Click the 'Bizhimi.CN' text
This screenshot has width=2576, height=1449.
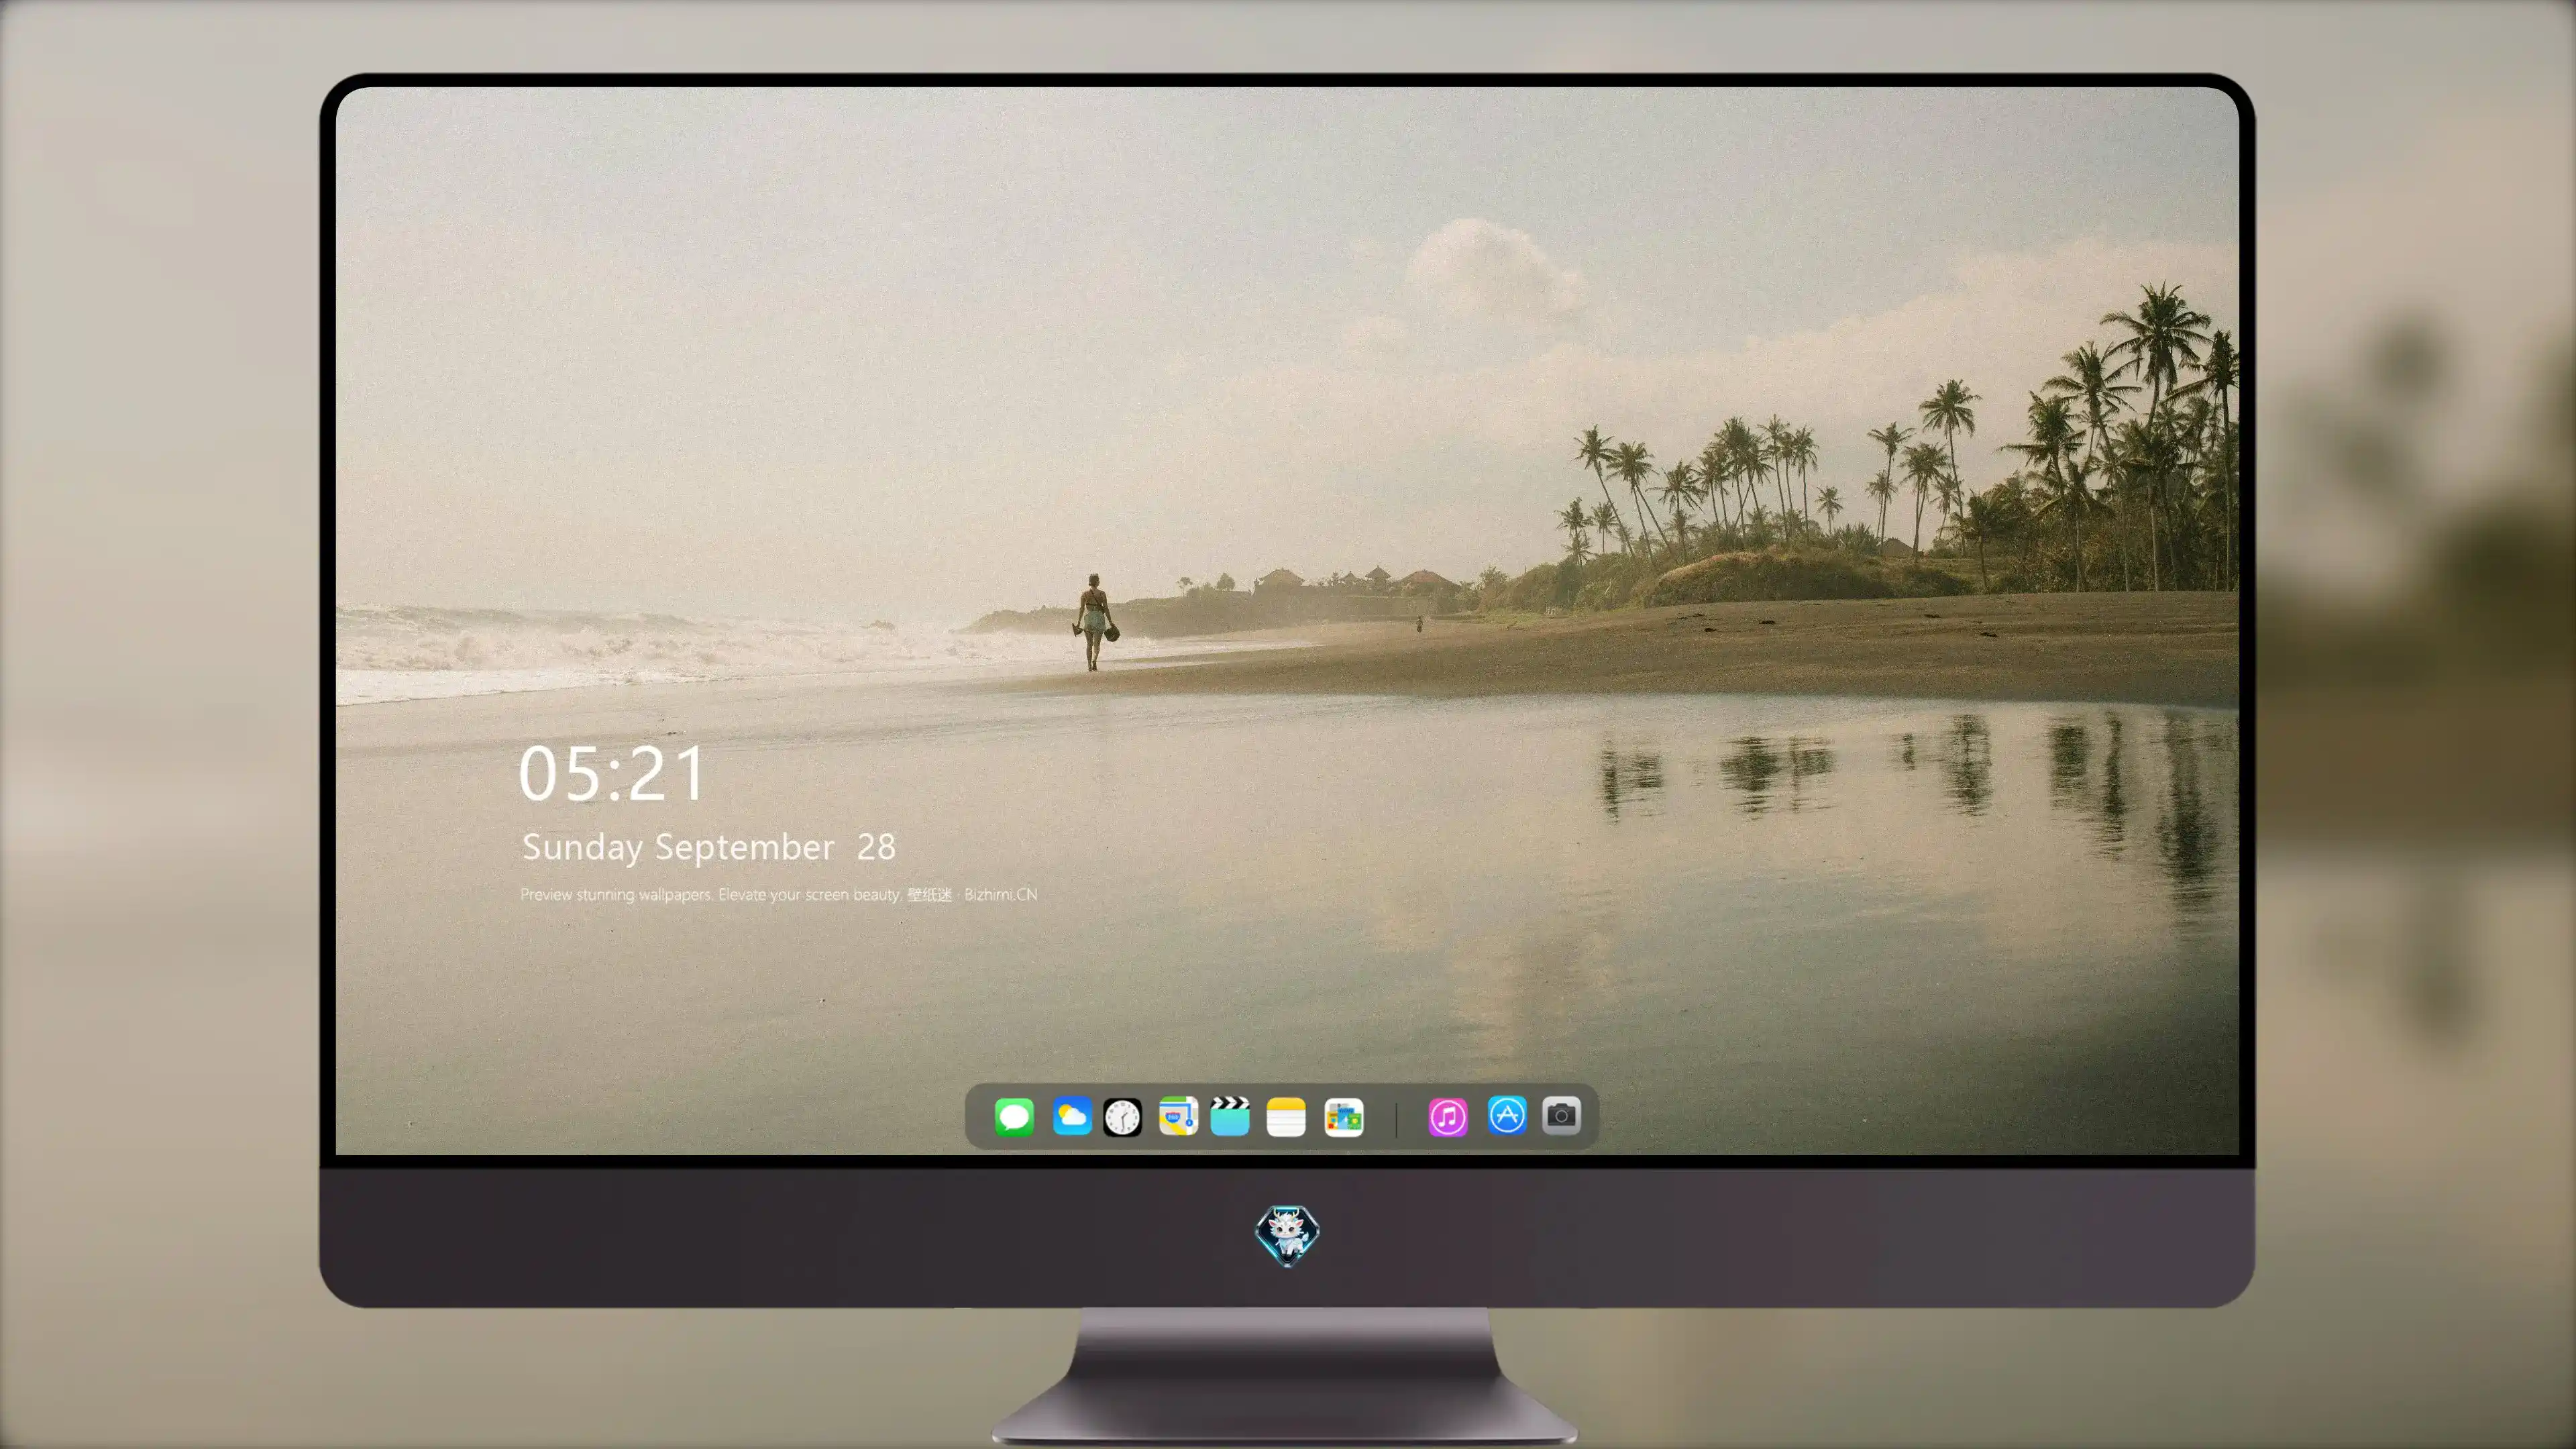(1001, 894)
